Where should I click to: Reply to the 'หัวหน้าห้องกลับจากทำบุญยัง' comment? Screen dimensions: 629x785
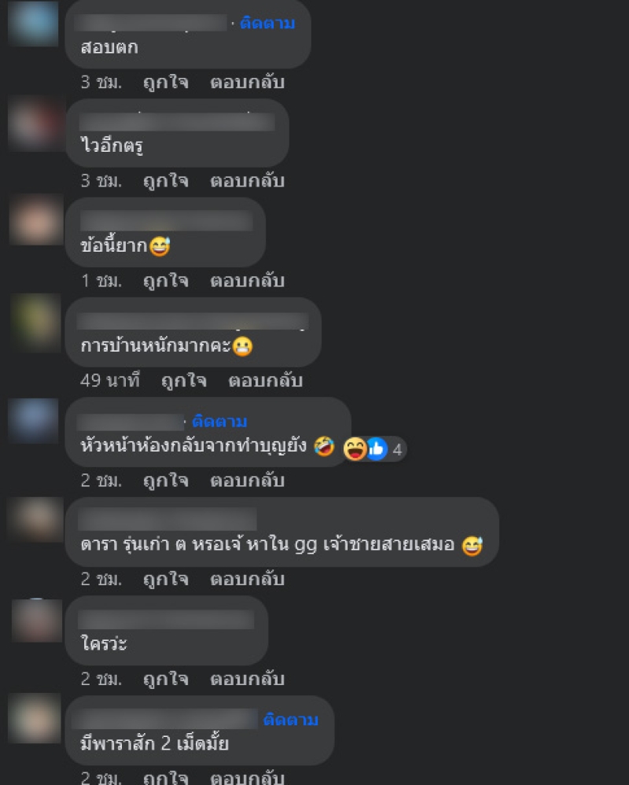pos(247,481)
